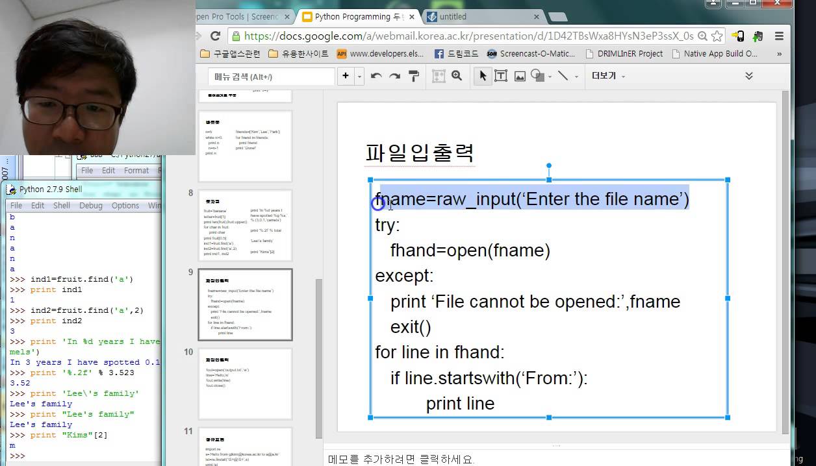Open Edit menu in Python Shell
This screenshot has height=466, width=816.
pos(38,205)
